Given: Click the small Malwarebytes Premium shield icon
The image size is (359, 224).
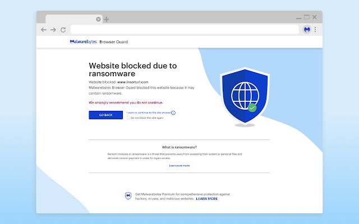Looking at the screenshot, I should [x=128, y=196].
